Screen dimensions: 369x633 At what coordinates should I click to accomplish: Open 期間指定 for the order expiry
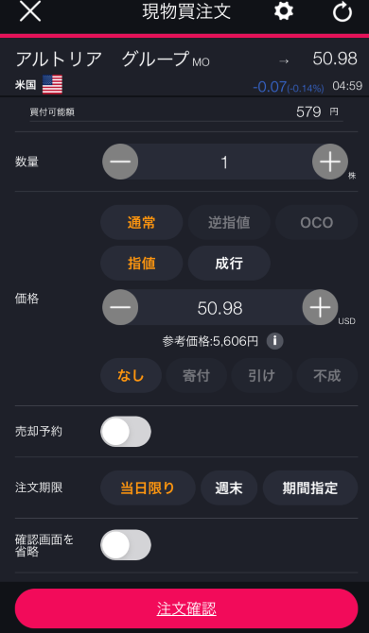pyautogui.click(x=310, y=488)
